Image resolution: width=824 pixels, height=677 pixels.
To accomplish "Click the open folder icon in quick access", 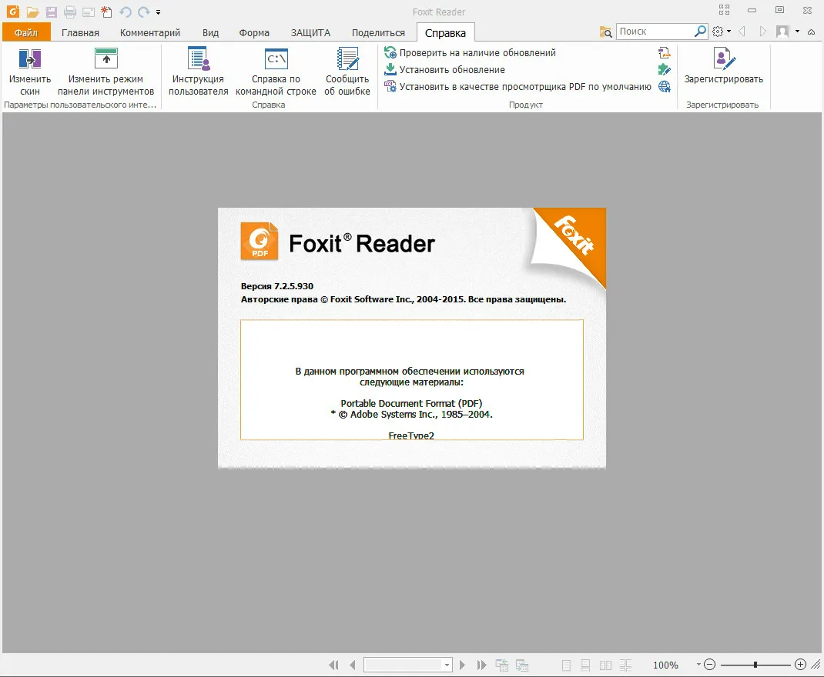I will click(x=32, y=12).
